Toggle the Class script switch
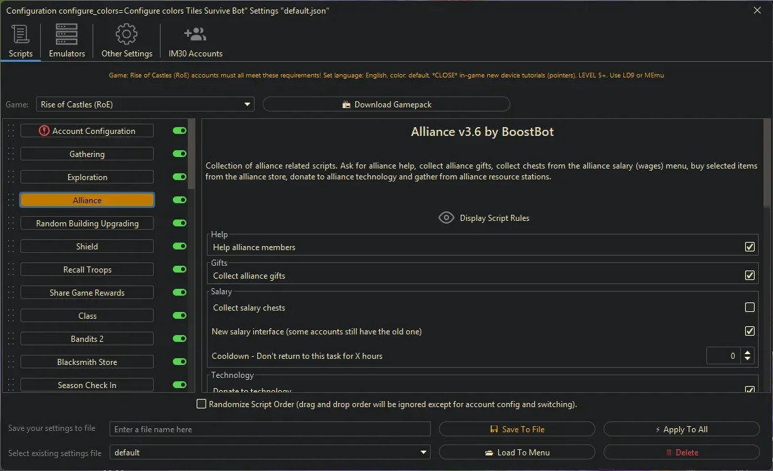The width and height of the screenshot is (773, 471). pyautogui.click(x=180, y=315)
